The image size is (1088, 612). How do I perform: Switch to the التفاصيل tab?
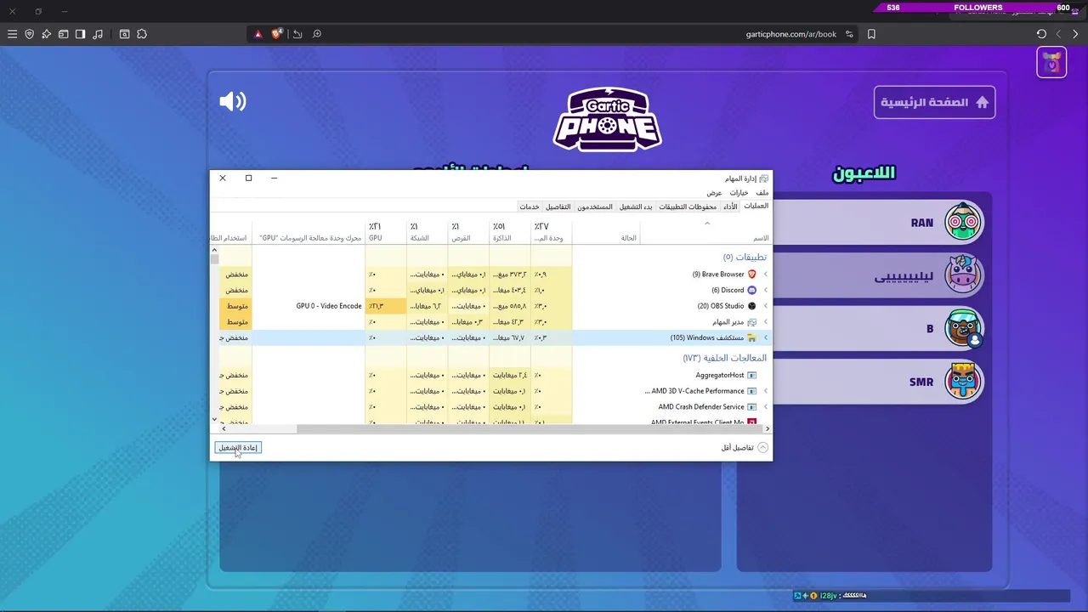[x=558, y=207]
